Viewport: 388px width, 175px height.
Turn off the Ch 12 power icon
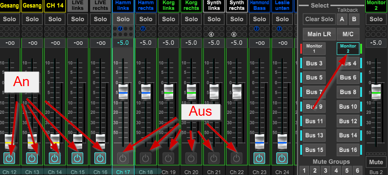point(9,158)
